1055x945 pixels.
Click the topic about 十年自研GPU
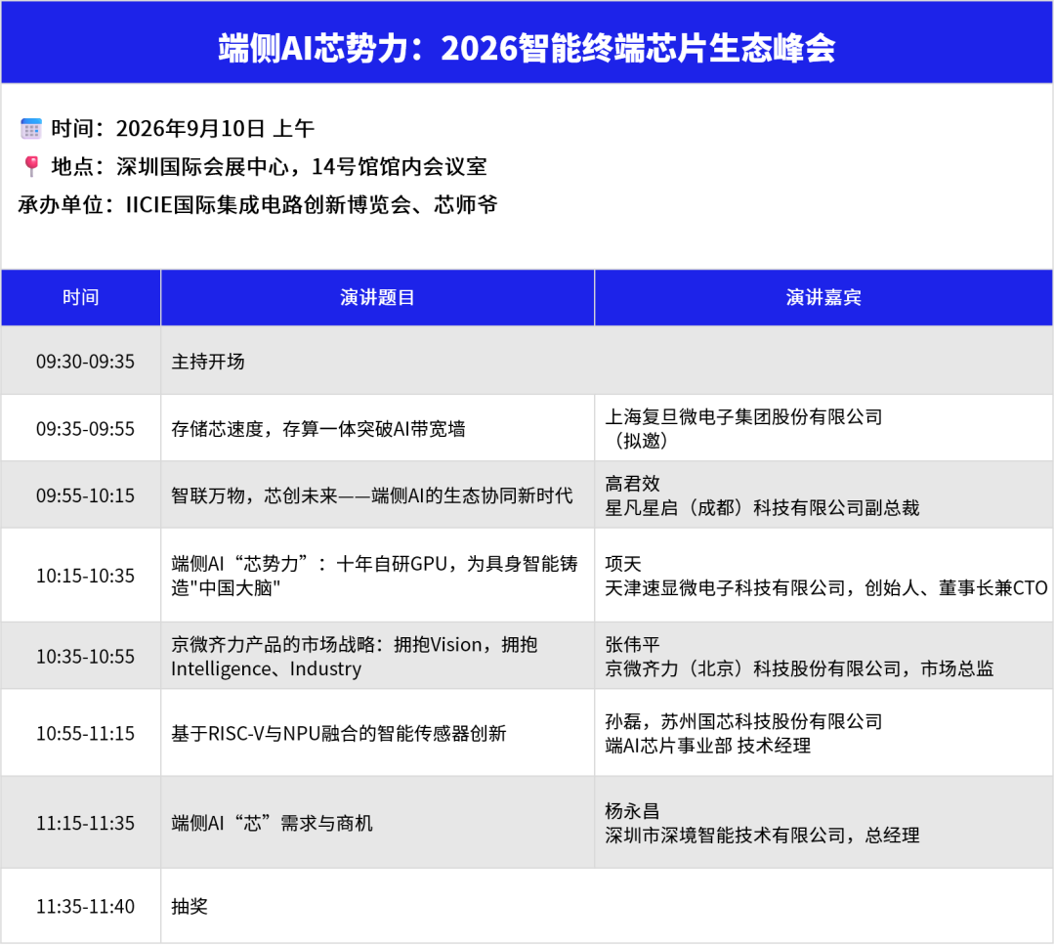point(375,576)
